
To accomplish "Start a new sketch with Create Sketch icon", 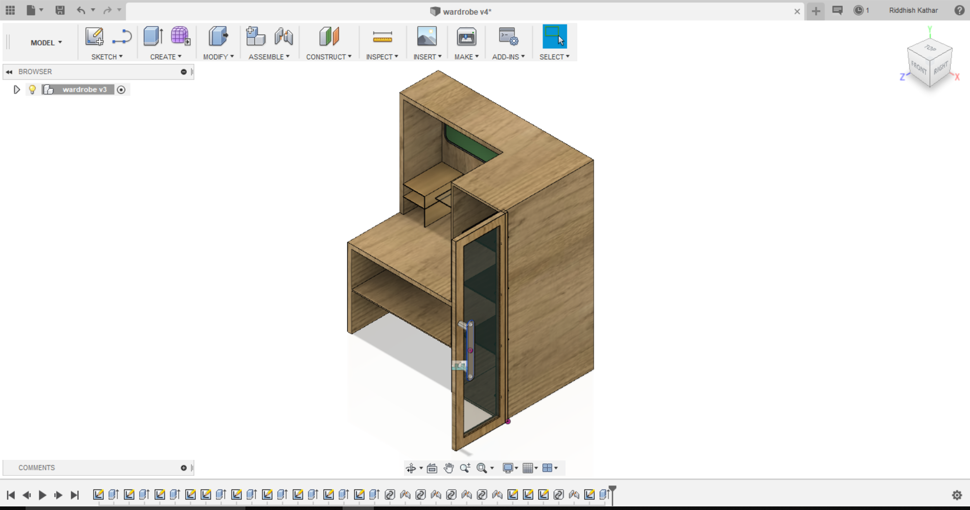I will [95, 37].
